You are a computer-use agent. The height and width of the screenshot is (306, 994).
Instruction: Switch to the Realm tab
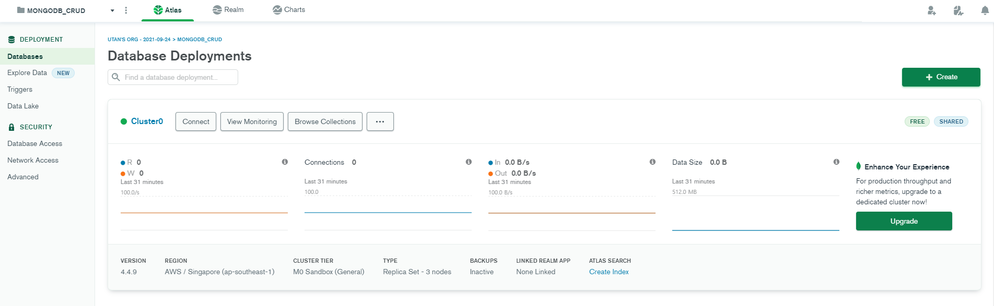[x=228, y=10]
